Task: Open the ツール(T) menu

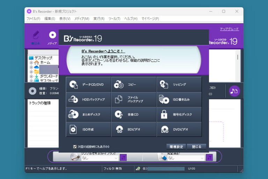Action: (114, 19)
